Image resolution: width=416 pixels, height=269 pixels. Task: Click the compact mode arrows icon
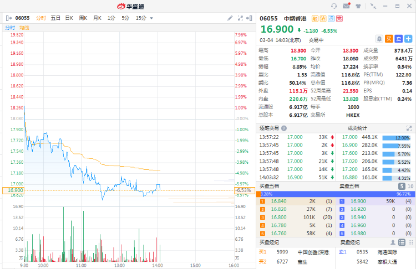pos(373,6)
